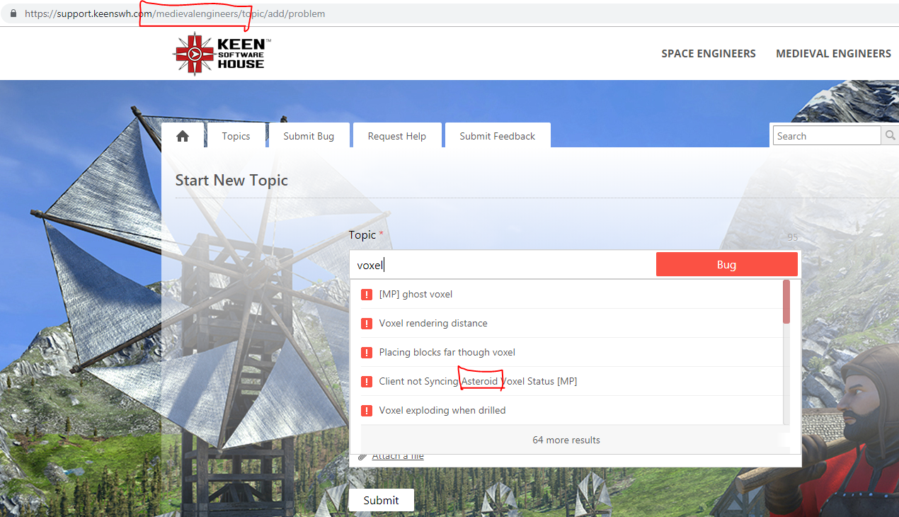Open the Request Help tab
The width and height of the screenshot is (899, 517).
tap(396, 136)
